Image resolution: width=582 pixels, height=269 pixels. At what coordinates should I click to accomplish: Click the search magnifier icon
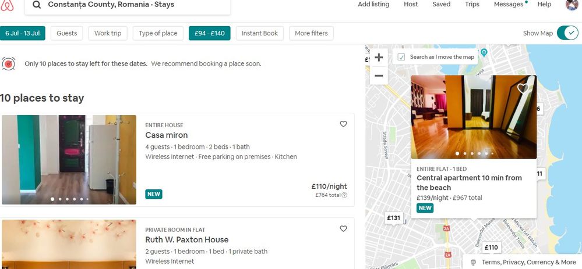pyautogui.click(x=36, y=5)
